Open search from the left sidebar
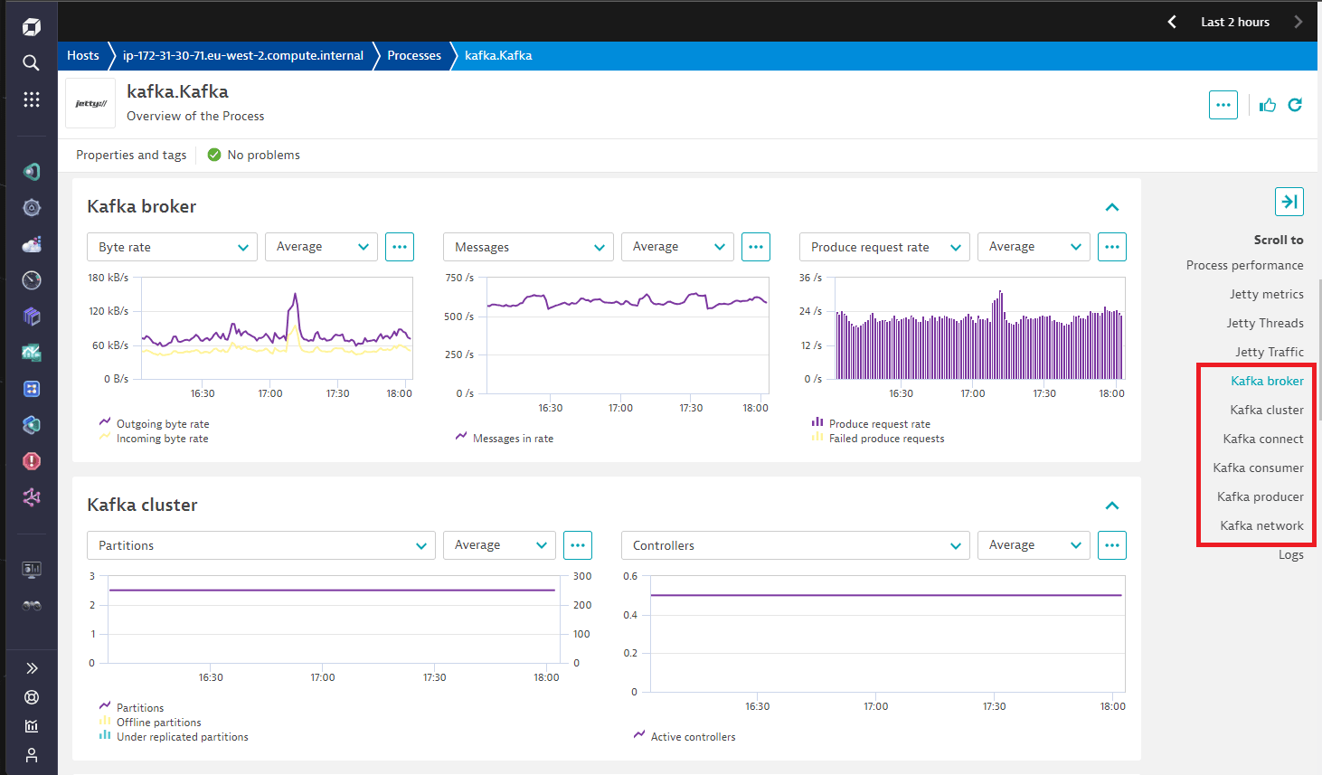1322x775 pixels. pos(31,62)
